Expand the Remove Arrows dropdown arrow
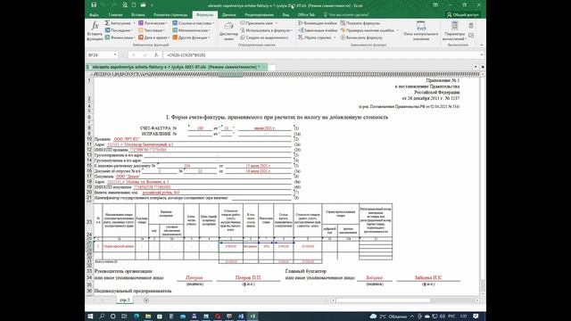The width and height of the screenshot is (571, 321). 335,37
